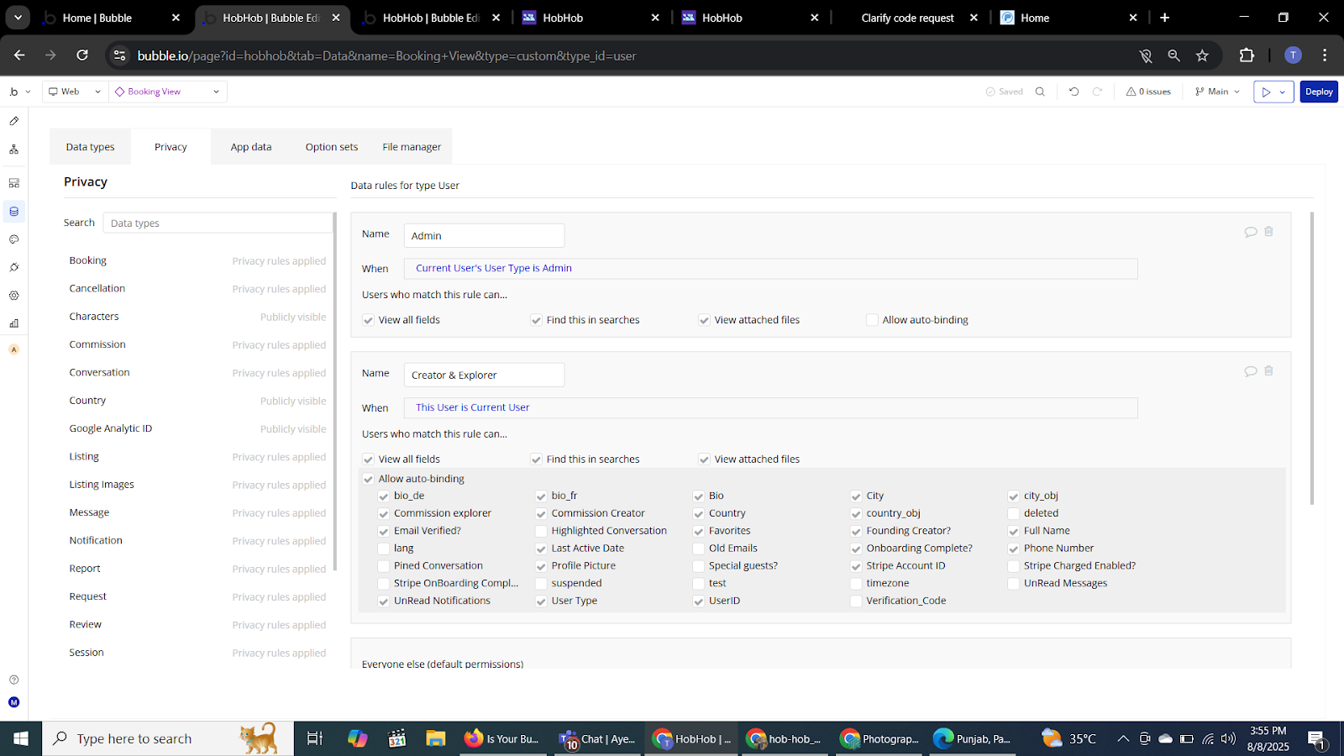Check the Verification_Code checkbox
This screenshot has width=1344, height=756.
(856, 601)
